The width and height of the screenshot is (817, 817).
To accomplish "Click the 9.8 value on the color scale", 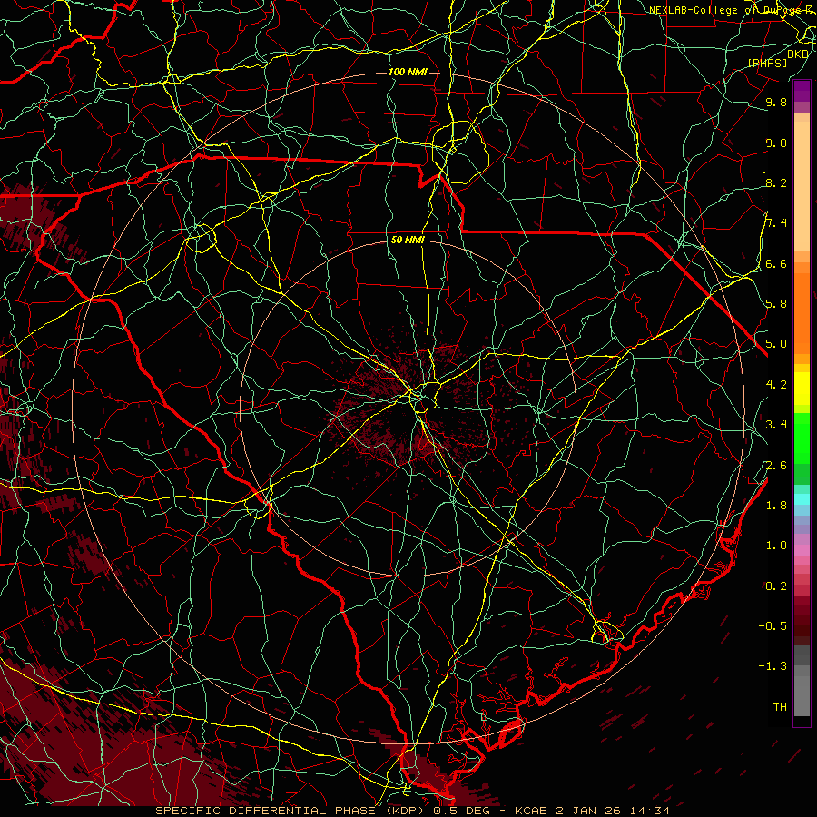I will click(776, 102).
